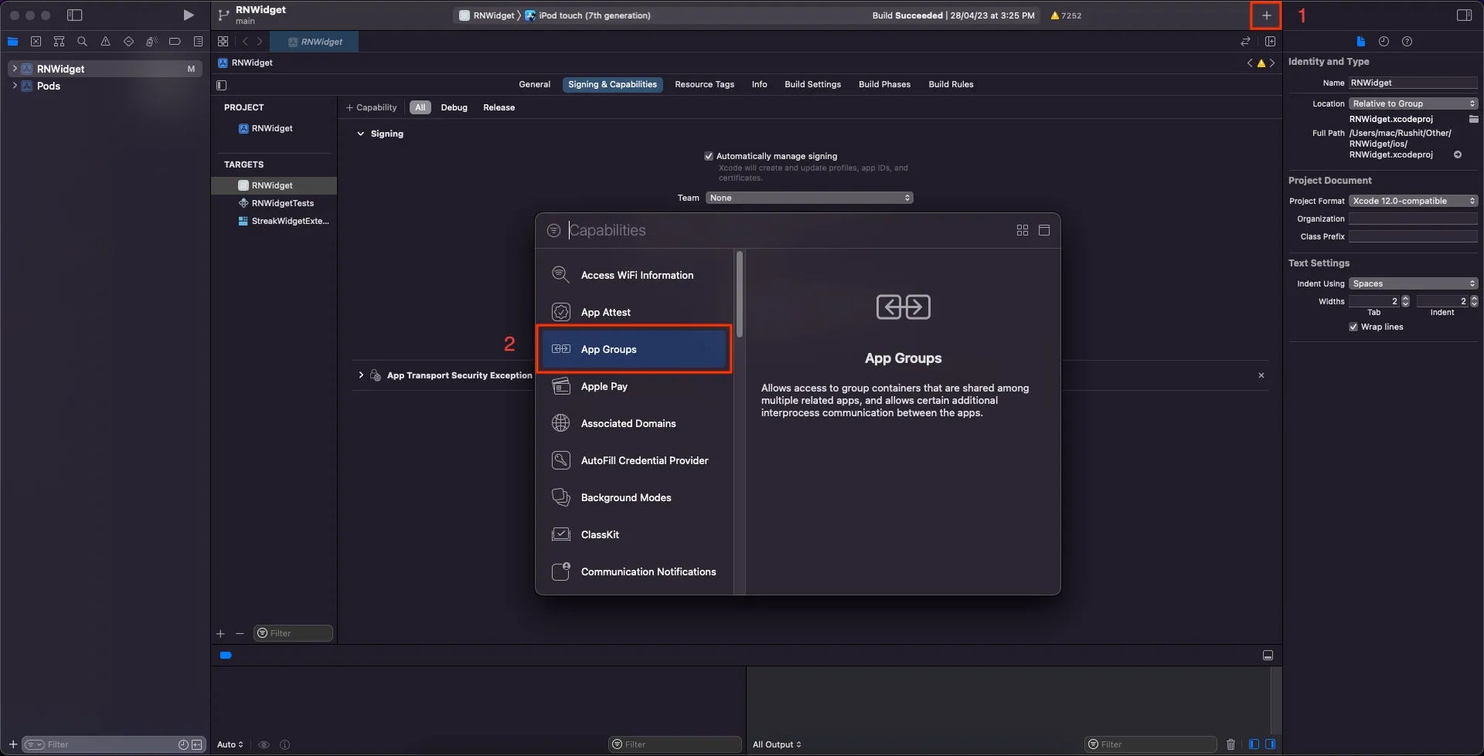Click the warning count 7252 indicator

click(x=1066, y=15)
